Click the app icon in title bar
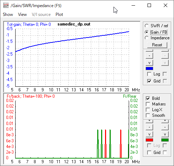 (6, 6)
